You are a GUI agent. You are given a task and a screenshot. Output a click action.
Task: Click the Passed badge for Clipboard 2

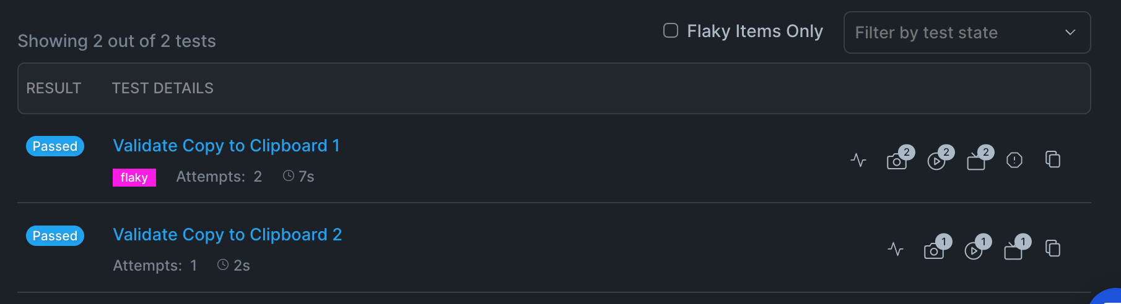(55, 236)
